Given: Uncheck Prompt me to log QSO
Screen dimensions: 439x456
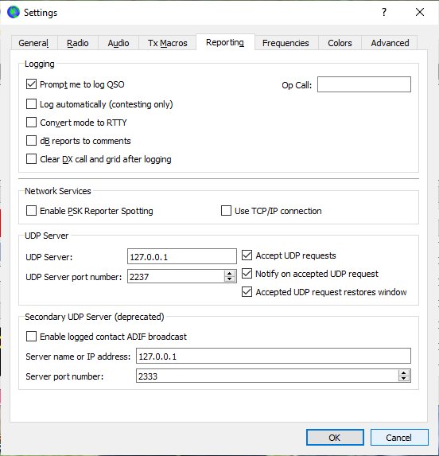Looking at the screenshot, I should pos(31,84).
